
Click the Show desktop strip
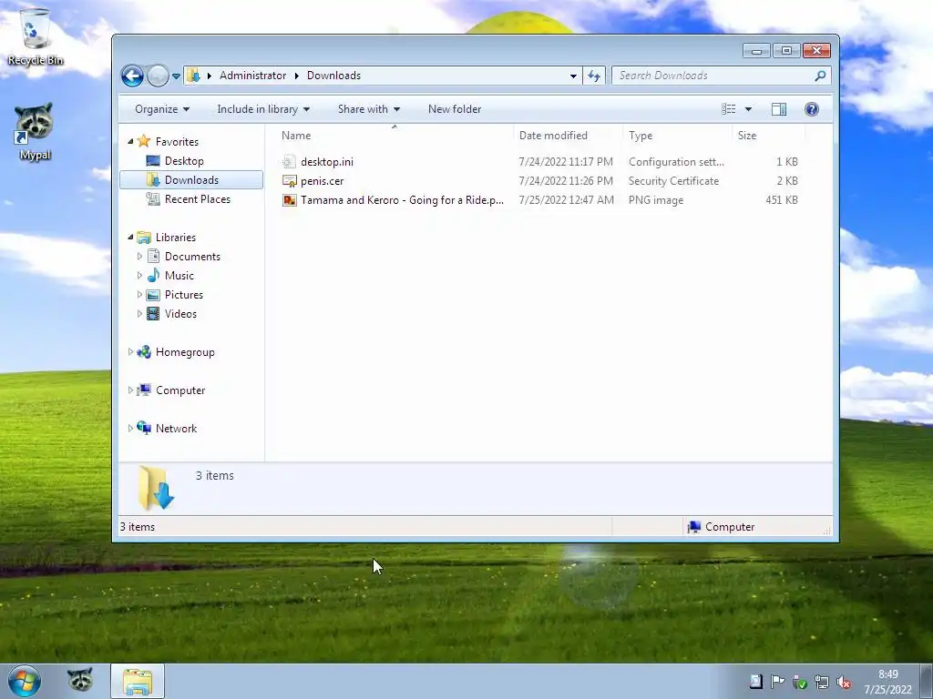(927, 681)
